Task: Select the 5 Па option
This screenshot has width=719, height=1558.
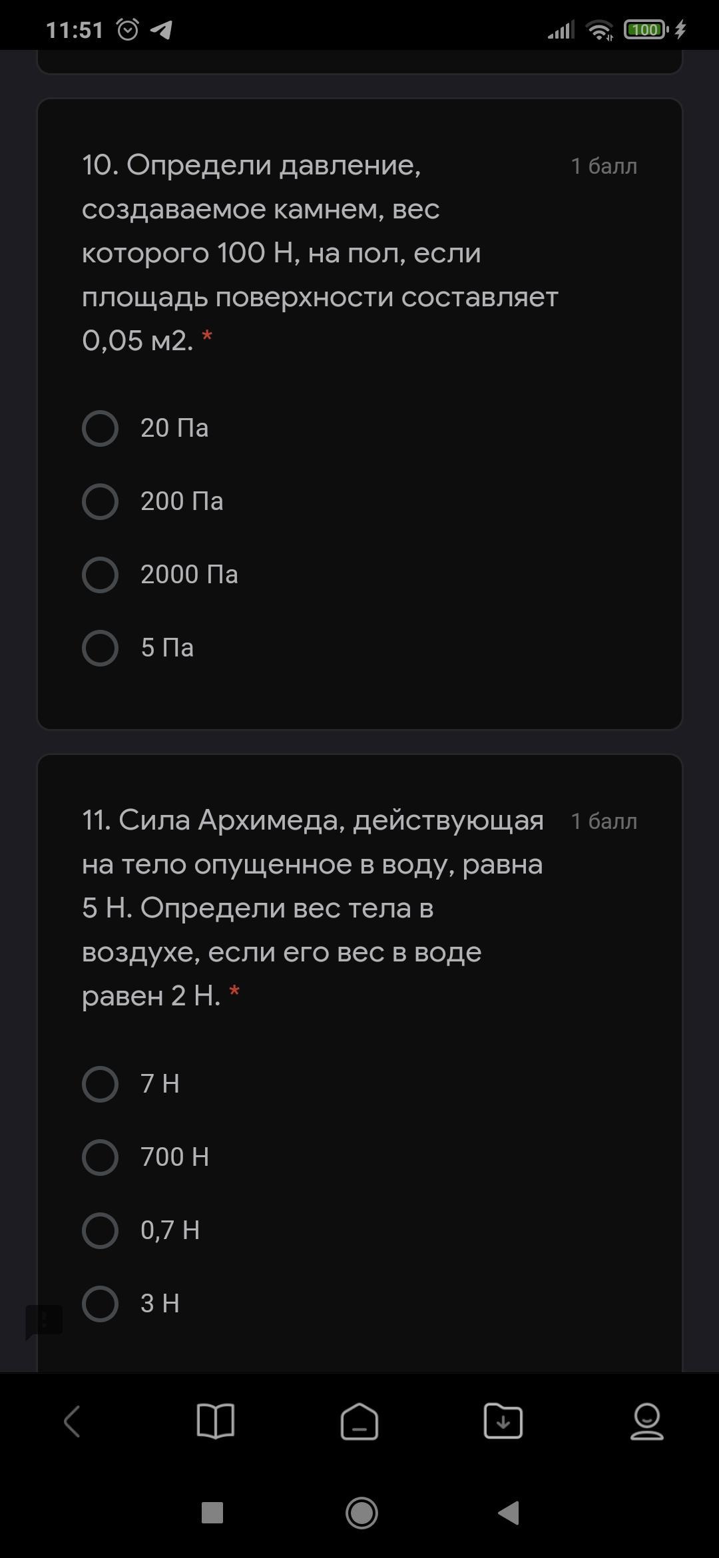Action: (x=100, y=648)
